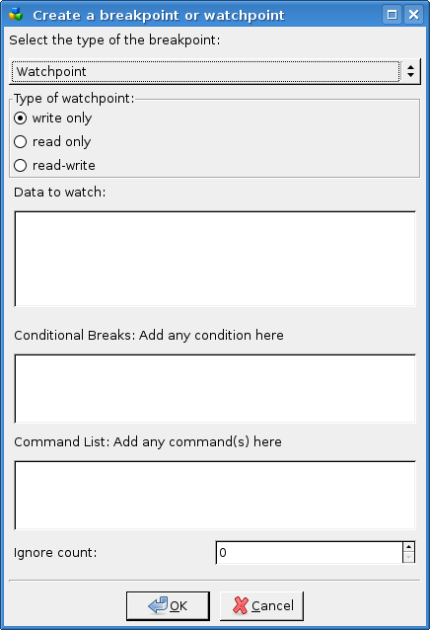Viewport: 430px width, 630px height.
Task: Click the Ignore count number field
Action: click(x=310, y=552)
